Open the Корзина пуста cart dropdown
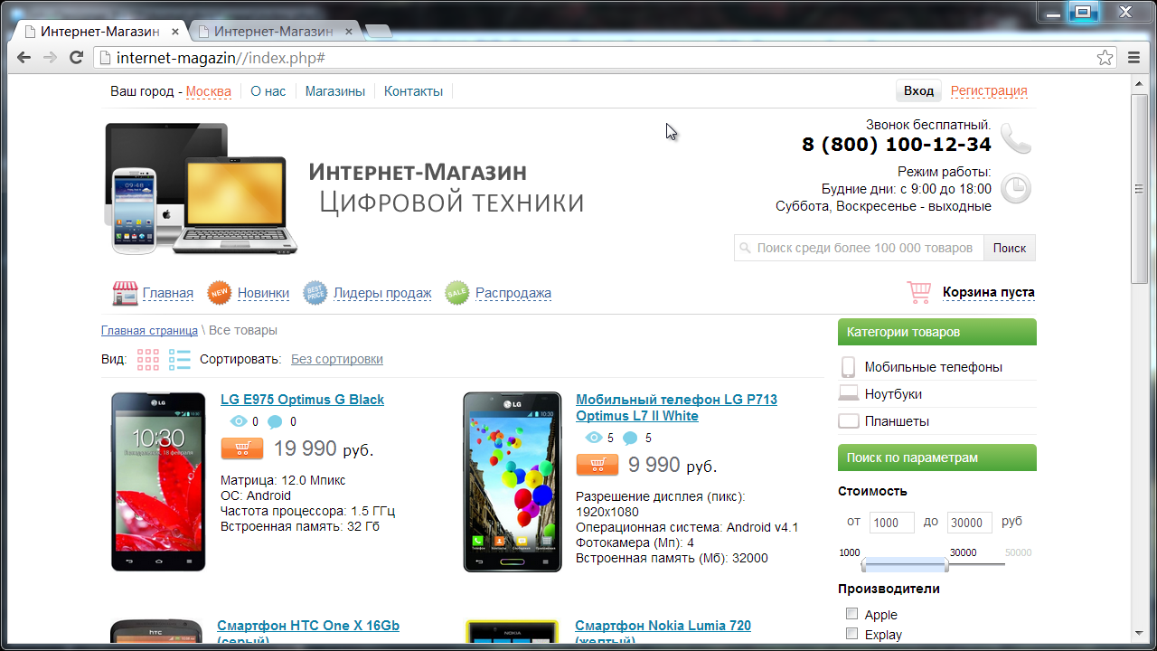1157x651 pixels. coord(989,292)
